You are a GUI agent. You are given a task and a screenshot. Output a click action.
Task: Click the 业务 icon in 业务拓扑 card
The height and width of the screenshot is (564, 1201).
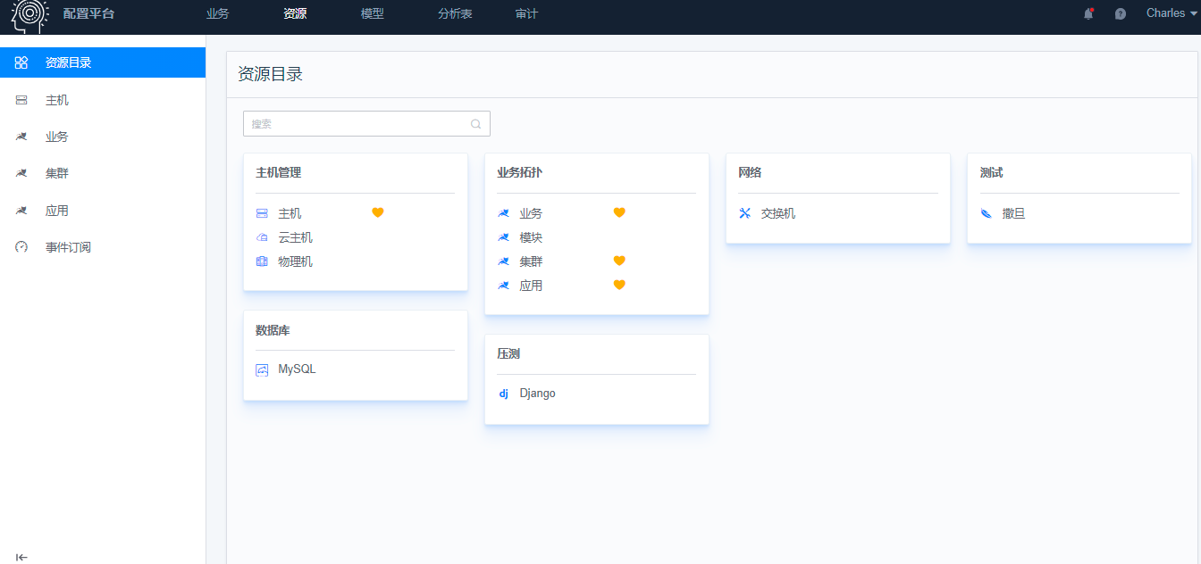tap(503, 213)
